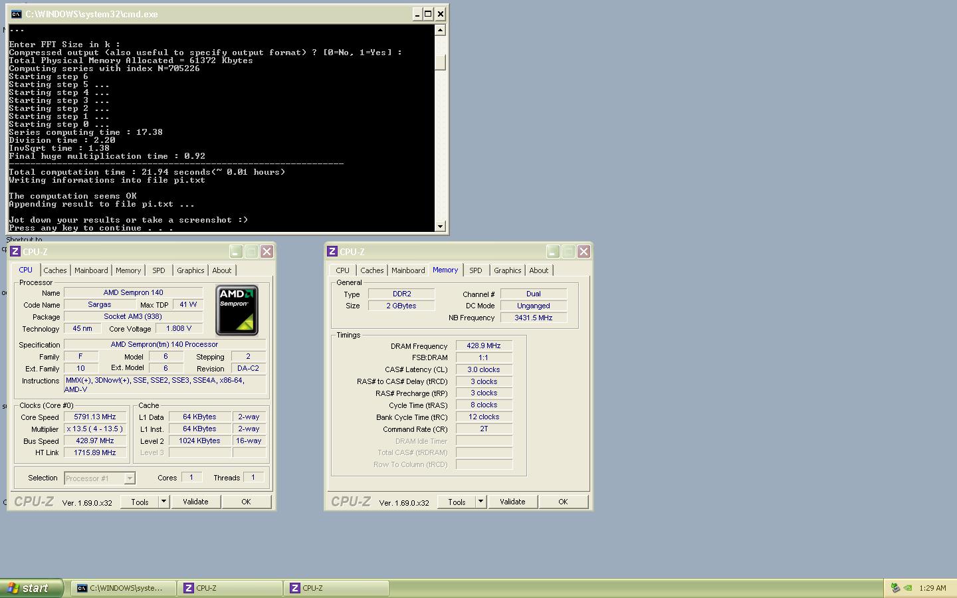Open the Memory tab in the left CPU-Z window
The height and width of the screenshot is (598, 957).
pos(128,270)
